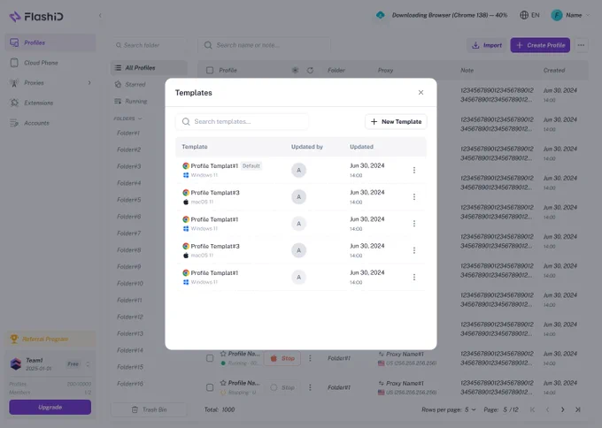Open the Rows per page dropdown
This screenshot has width=602, height=428.
click(470, 409)
